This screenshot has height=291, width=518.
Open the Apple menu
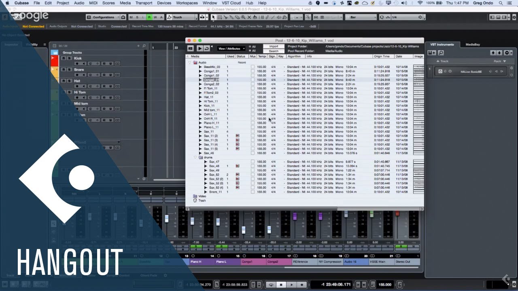[x=7, y=3]
